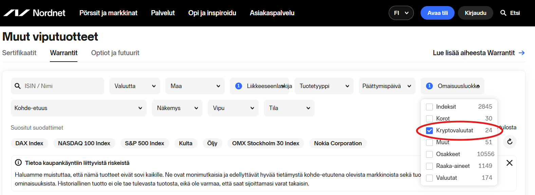Viewport: 535px width, 195px height.
Task: Check the Korot checkbox
Action: [x=429, y=119]
